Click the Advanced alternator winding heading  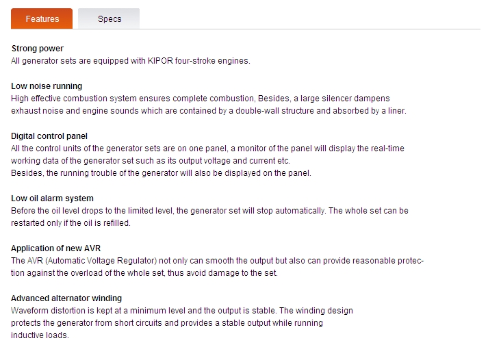tap(66, 298)
